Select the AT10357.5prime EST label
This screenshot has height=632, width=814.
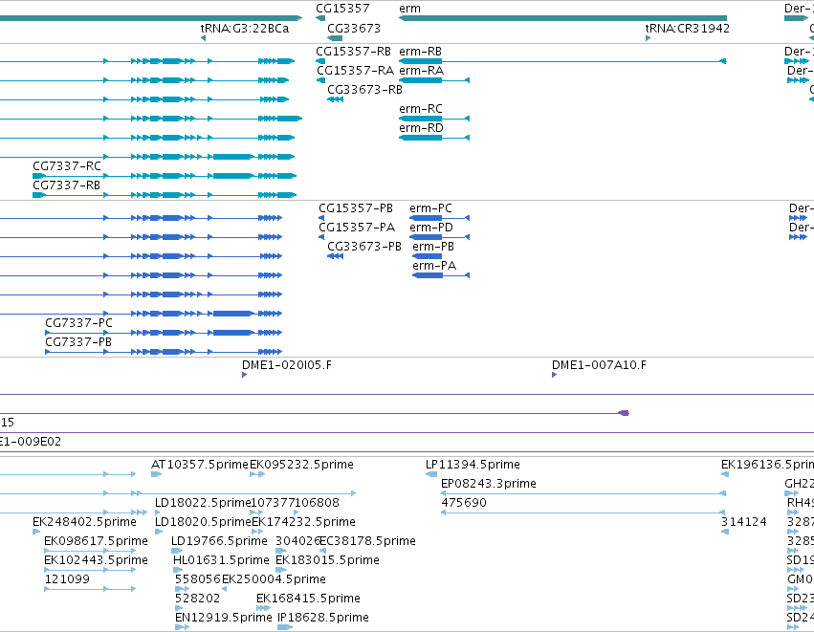200,465
